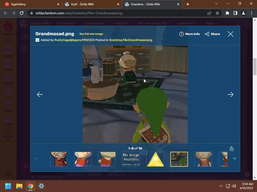Open Settings gear in taskbar
This screenshot has width=257, height=192.
coord(41,186)
